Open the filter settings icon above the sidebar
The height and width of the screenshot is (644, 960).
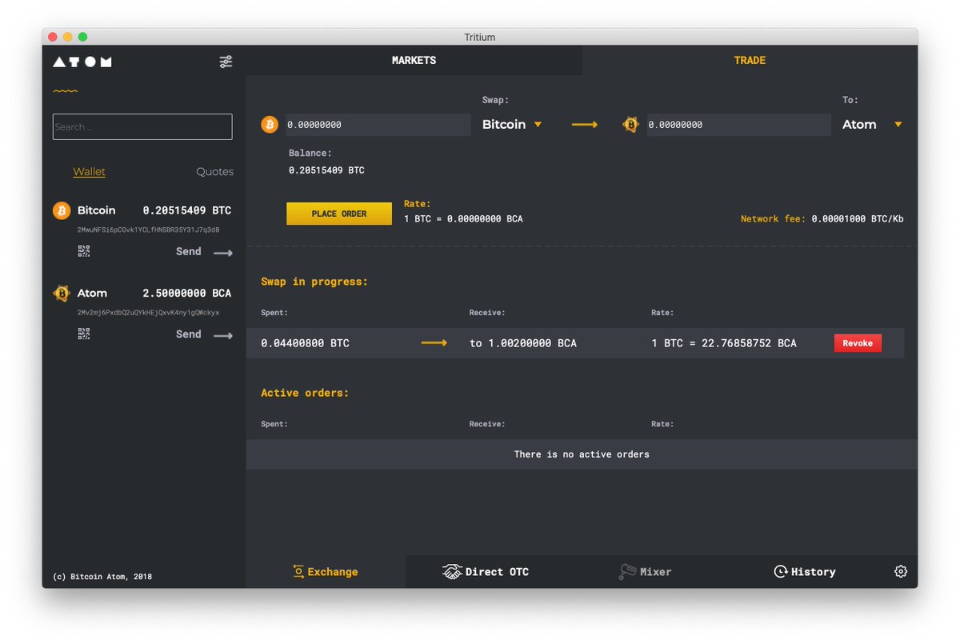click(226, 61)
